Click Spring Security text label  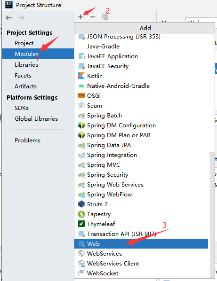(x=107, y=175)
